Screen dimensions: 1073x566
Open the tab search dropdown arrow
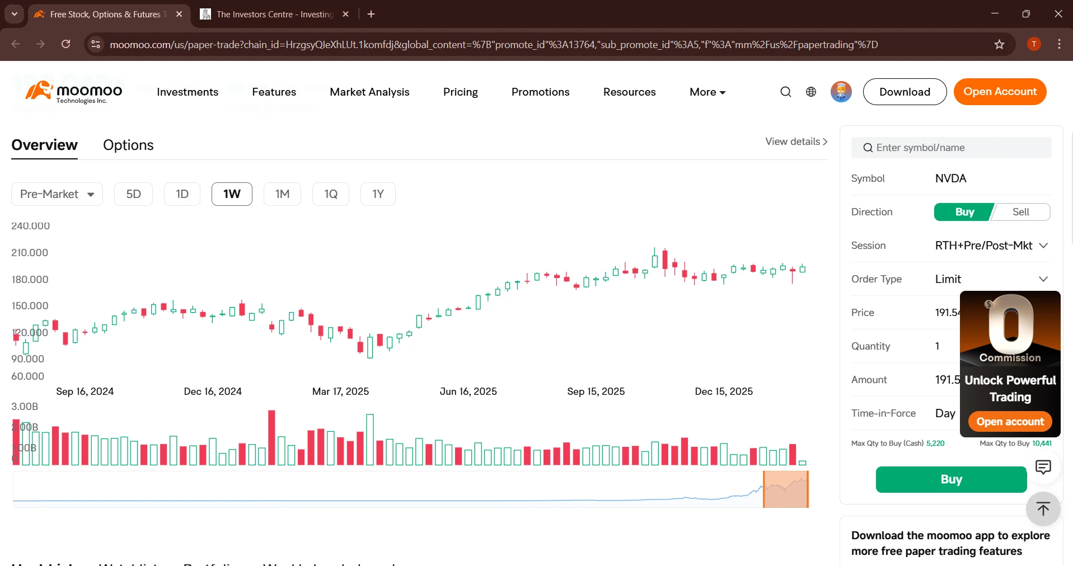[15, 14]
